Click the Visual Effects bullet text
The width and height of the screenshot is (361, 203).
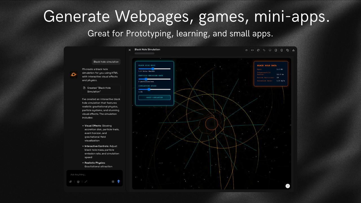point(102,133)
